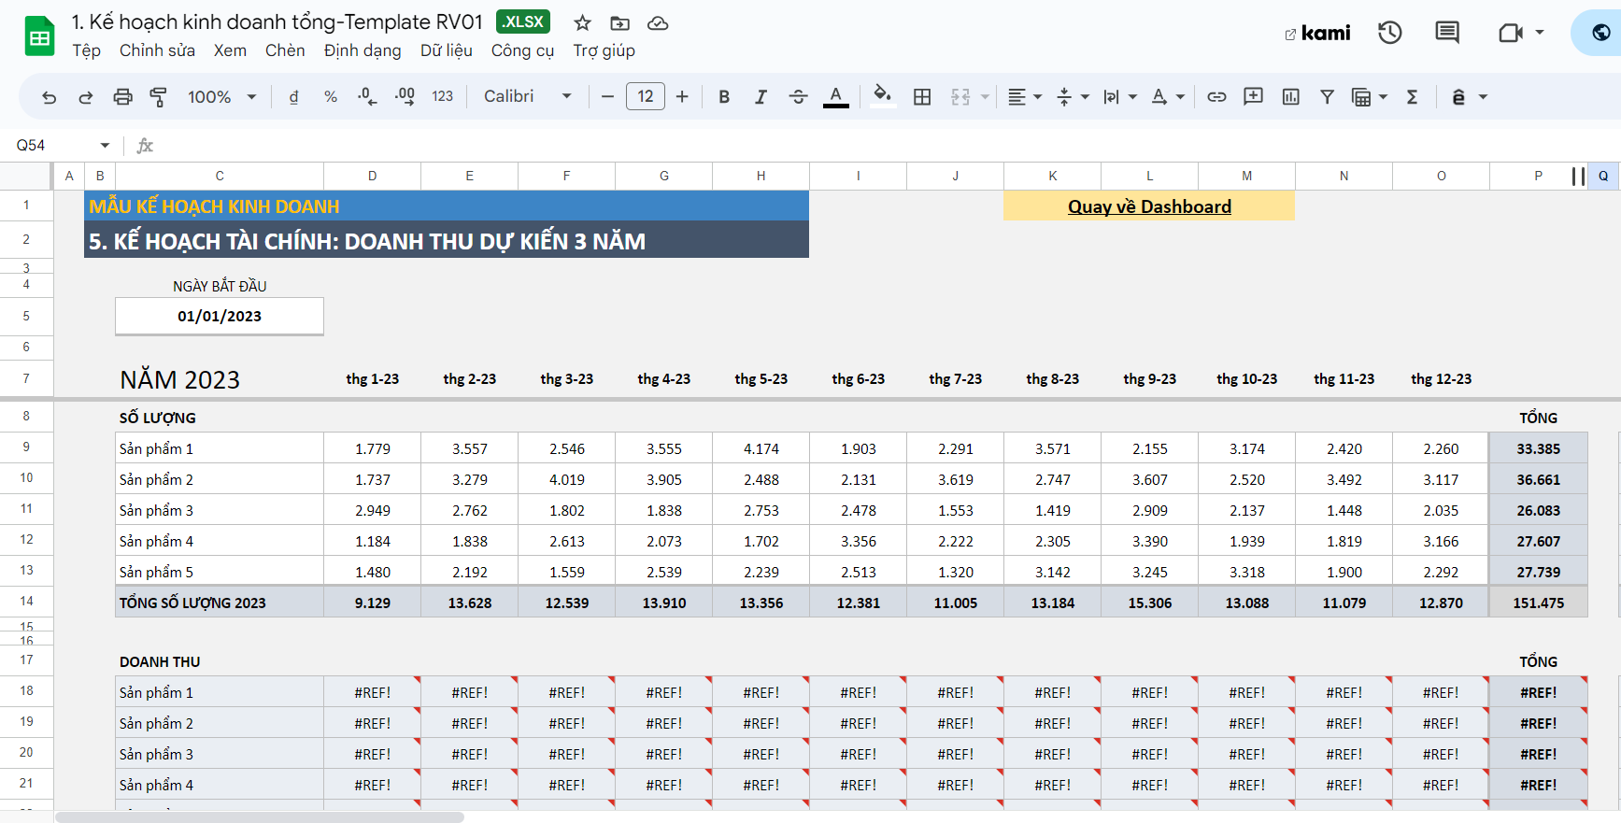Toggle strikethrough formatting
Screen dimensions: 1621x823
[798, 97]
